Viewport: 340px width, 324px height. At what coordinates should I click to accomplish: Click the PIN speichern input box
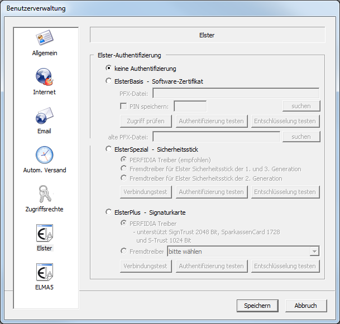tap(190, 106)
